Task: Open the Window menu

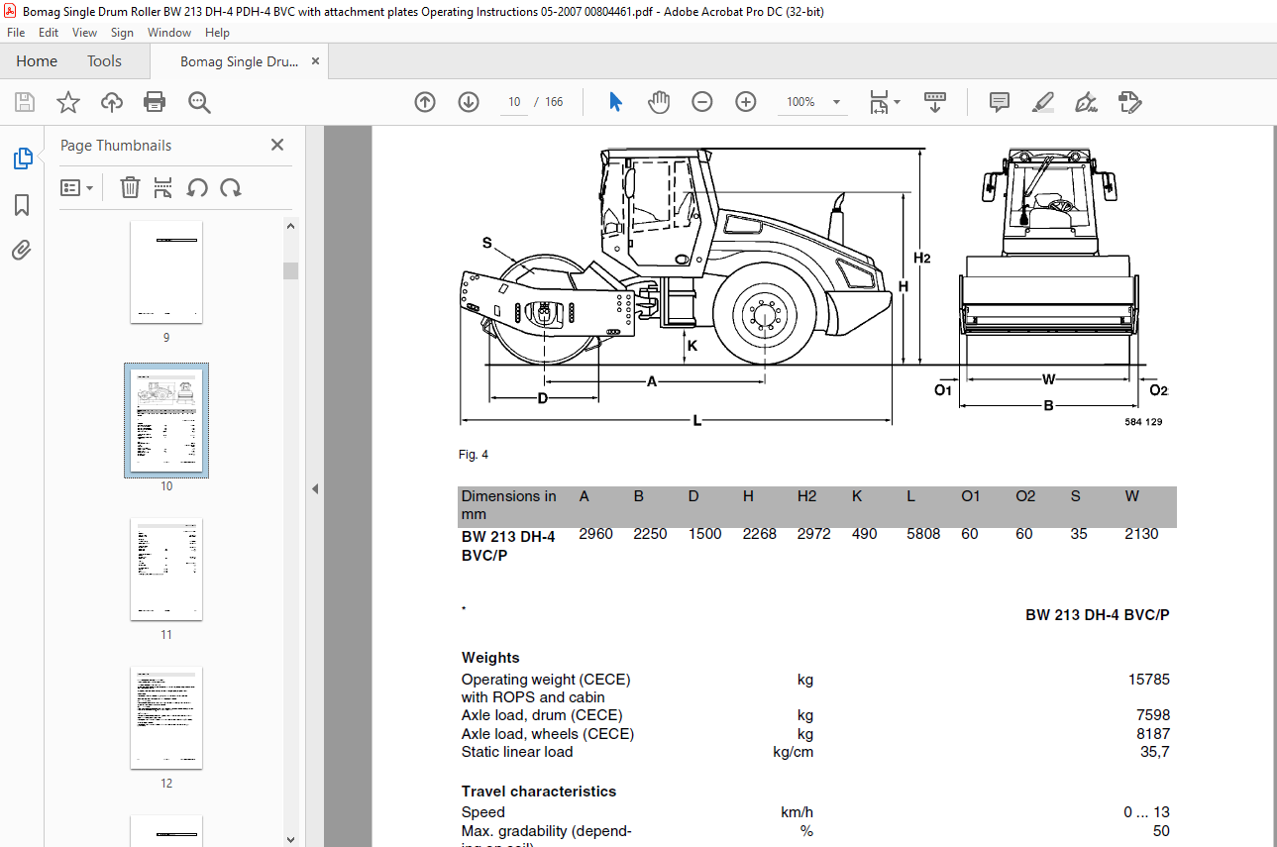Action: pyautogui.click(x=169, y=33)
